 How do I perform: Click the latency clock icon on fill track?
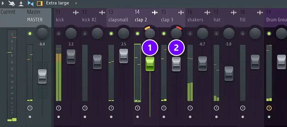click(x=243, y=108)
